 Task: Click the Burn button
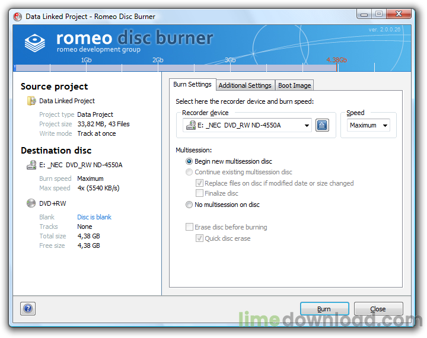[x=324, y=309]
